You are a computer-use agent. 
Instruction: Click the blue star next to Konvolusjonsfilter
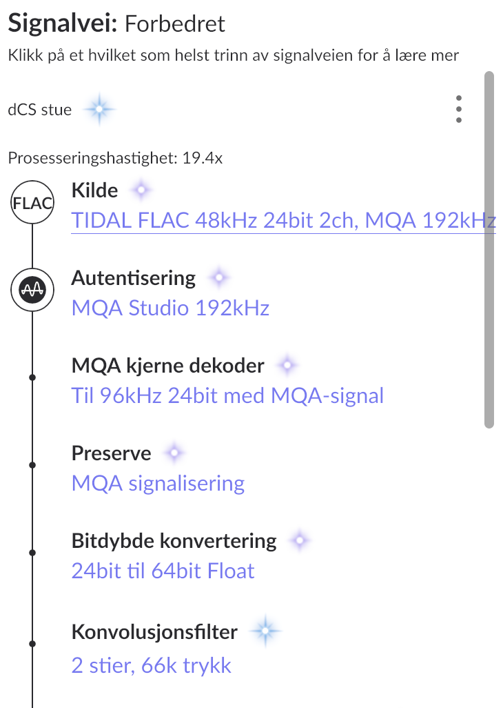265,630
